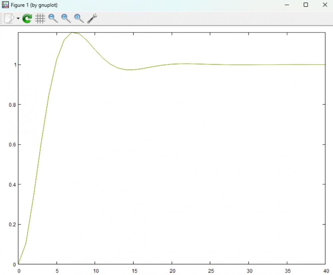Click the toolbar drag handle at left edge
The image size is (333, 275).
[2, 19]
